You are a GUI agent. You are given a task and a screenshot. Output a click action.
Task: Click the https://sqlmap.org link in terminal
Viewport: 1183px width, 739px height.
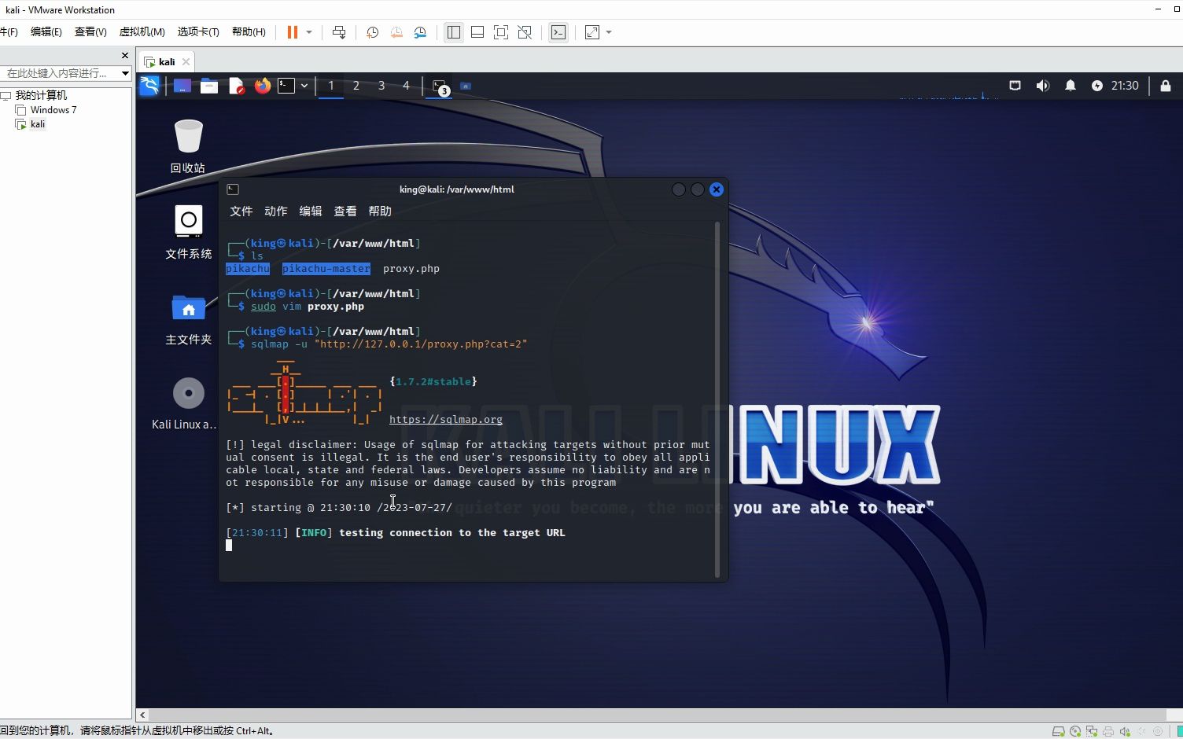point(446,420)
